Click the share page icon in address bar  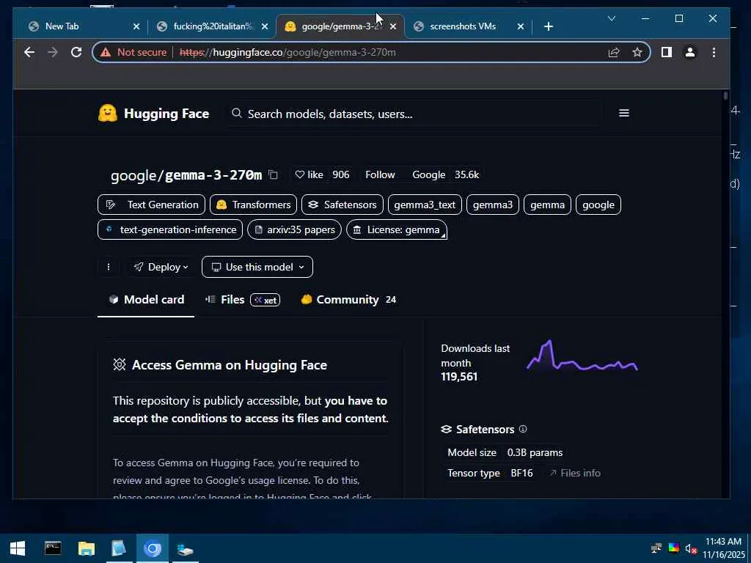tap(614, 52)
